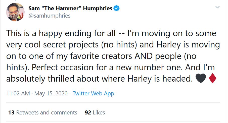The image size is (228, 123).
Task: Click the words "absolutely thrilled"
Action: click(42, 79)
